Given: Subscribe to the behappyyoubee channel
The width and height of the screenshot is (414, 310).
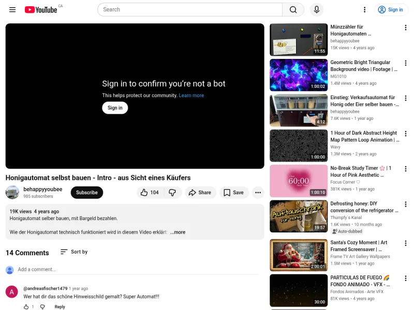Looking at the screenshot, I should 87,193.
